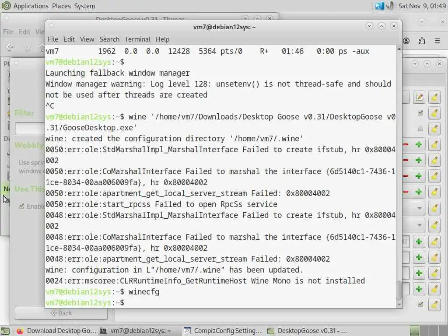The image size is (448, 336).
Task: Open the lower dropdown arrow in CompizConfig
Action: pyautogui.click(x=419, y=225)
